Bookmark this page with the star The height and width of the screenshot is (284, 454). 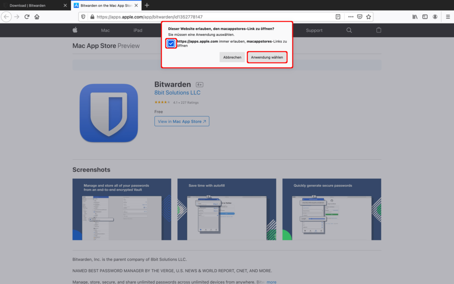pyautogui.click(x=368, y=17)
